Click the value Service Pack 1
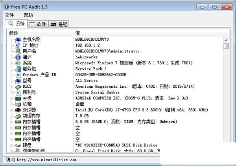The image size is (236, 166). coord(91,69)
